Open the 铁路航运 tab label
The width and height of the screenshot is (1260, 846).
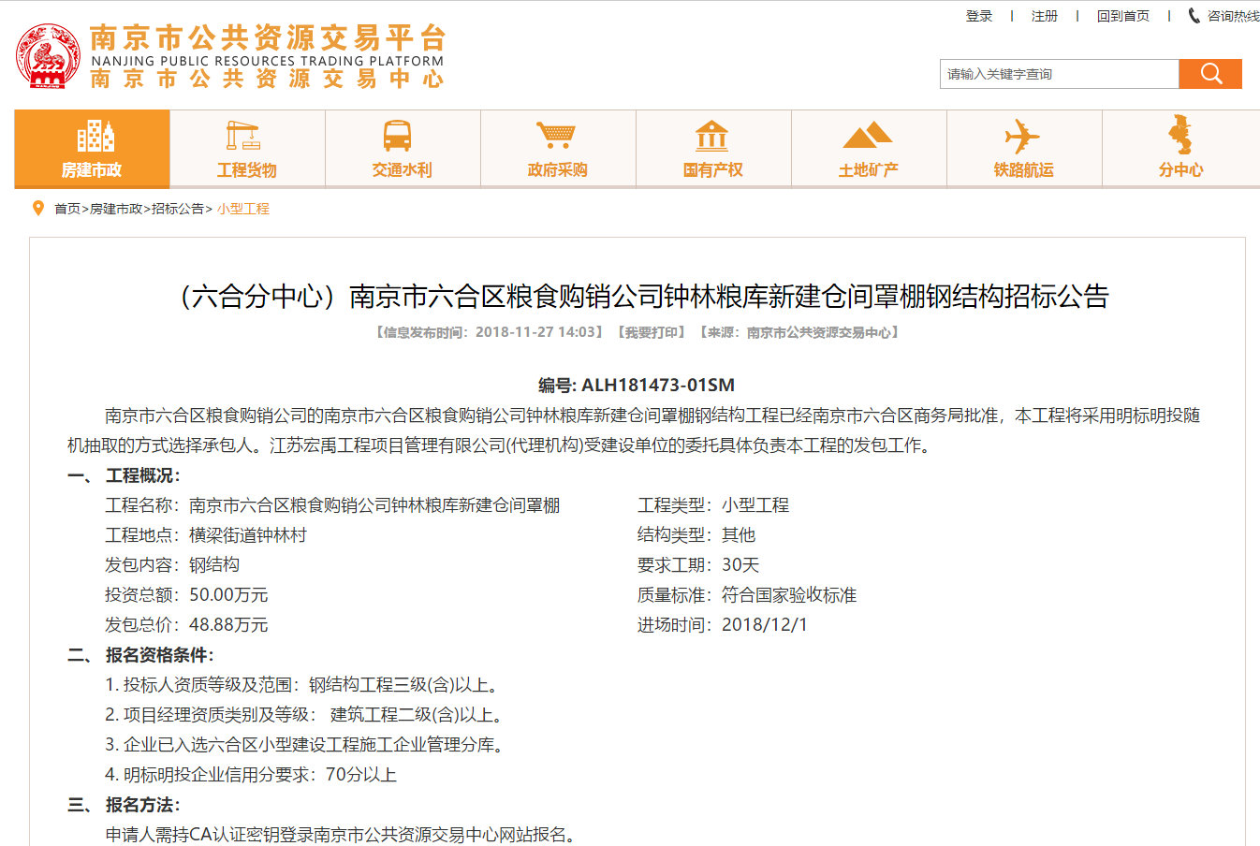pyautogui.click(x=1024, y=170)
